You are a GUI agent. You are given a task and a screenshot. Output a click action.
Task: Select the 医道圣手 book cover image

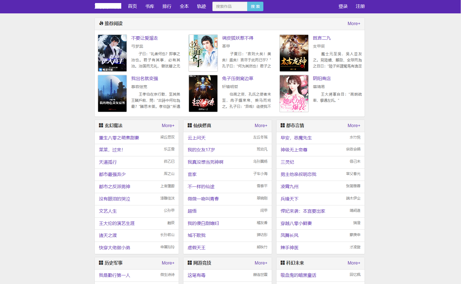203,53
